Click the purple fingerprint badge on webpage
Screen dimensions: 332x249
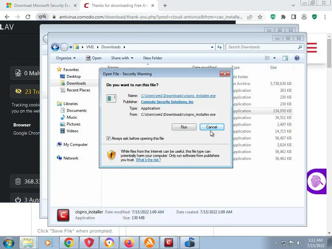click(x=316, y=181)
